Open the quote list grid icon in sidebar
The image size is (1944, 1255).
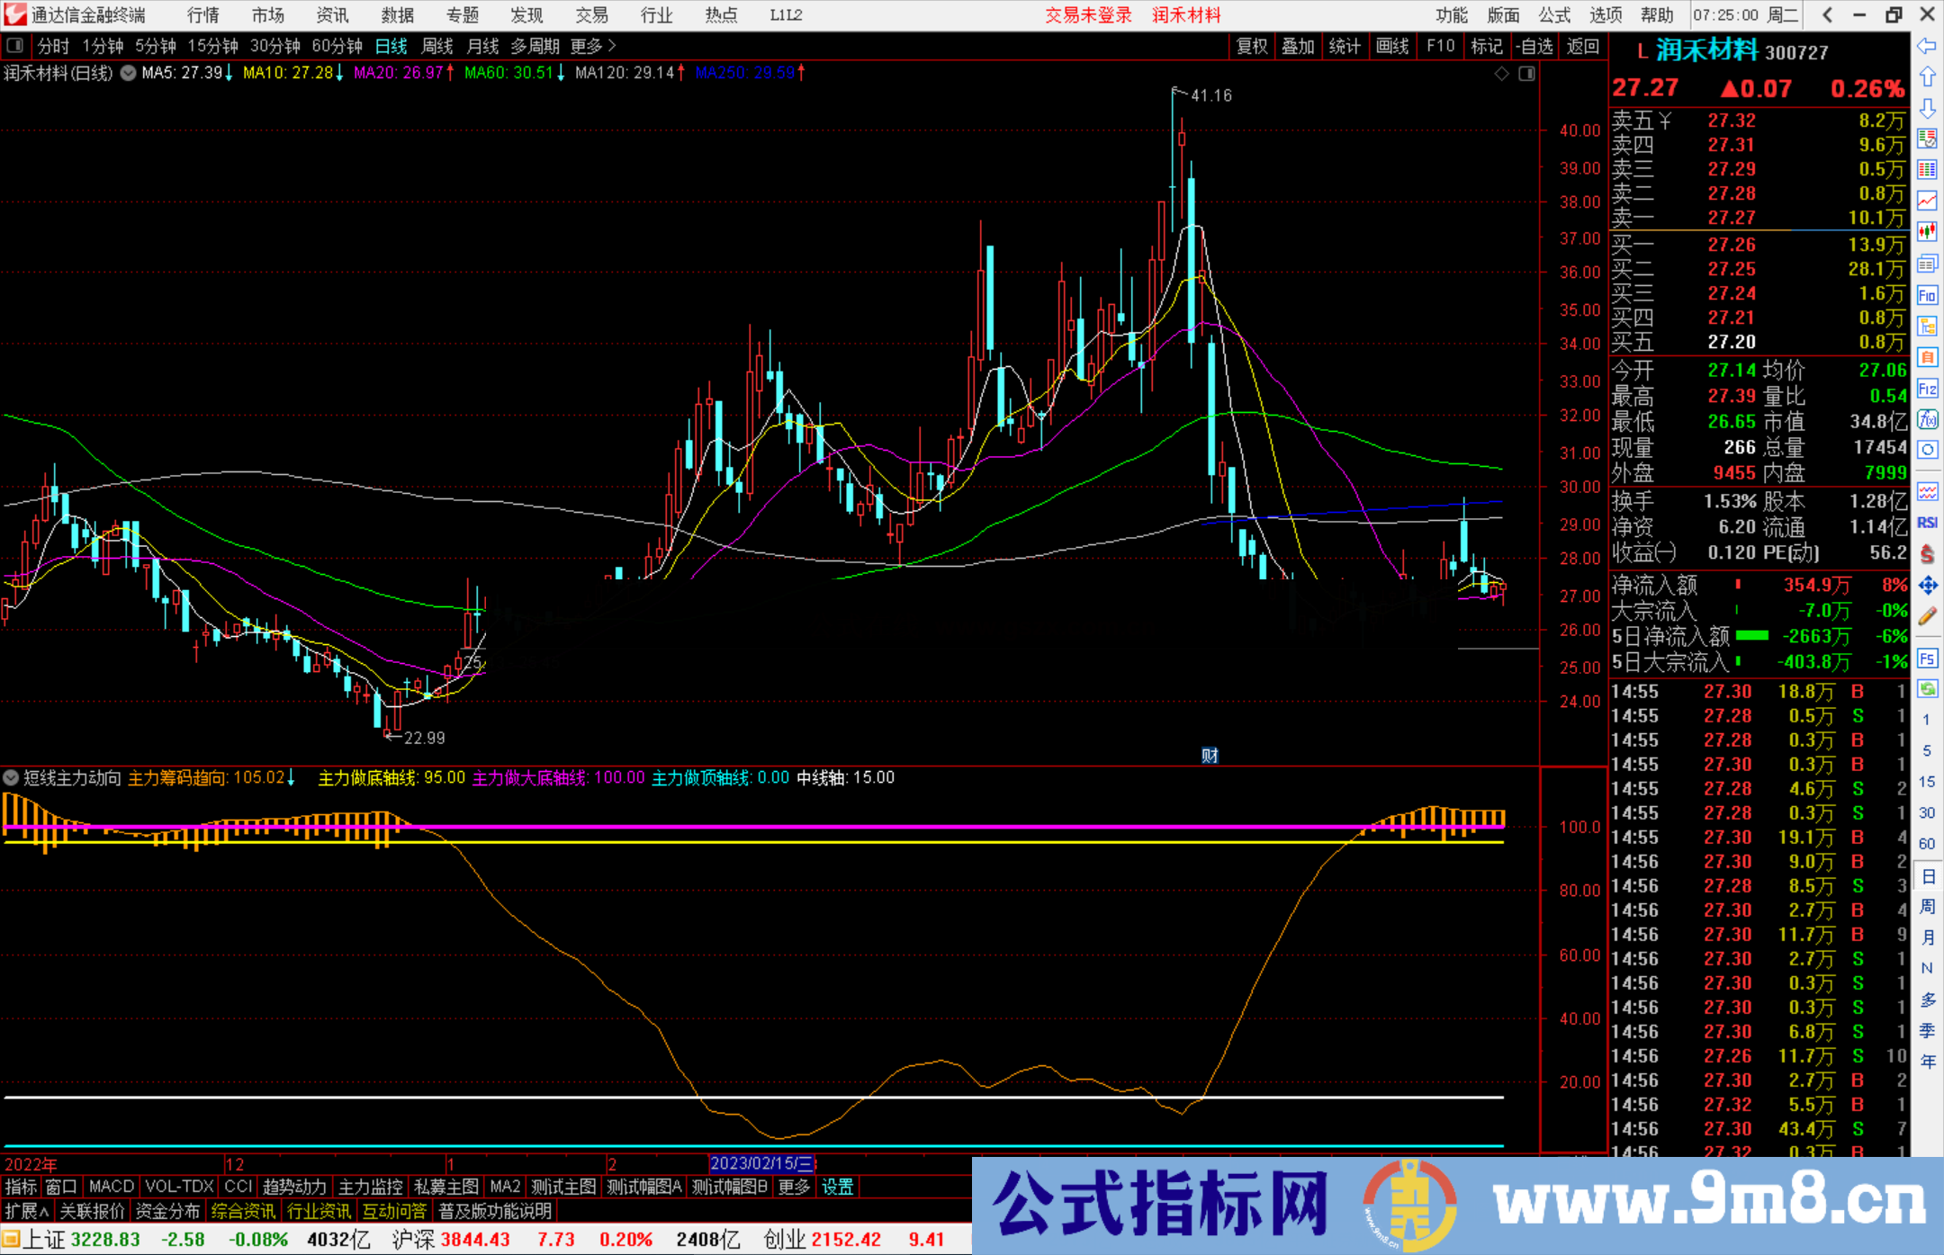[1928, 167]
